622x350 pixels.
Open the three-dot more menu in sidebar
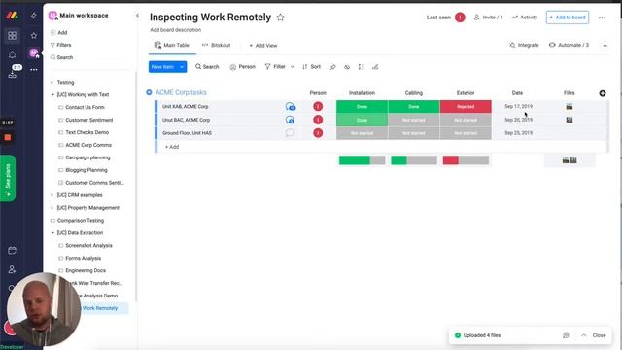(34, 70)
